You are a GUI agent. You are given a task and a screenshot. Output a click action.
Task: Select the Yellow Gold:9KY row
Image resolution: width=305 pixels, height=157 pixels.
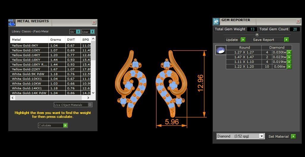51,45
